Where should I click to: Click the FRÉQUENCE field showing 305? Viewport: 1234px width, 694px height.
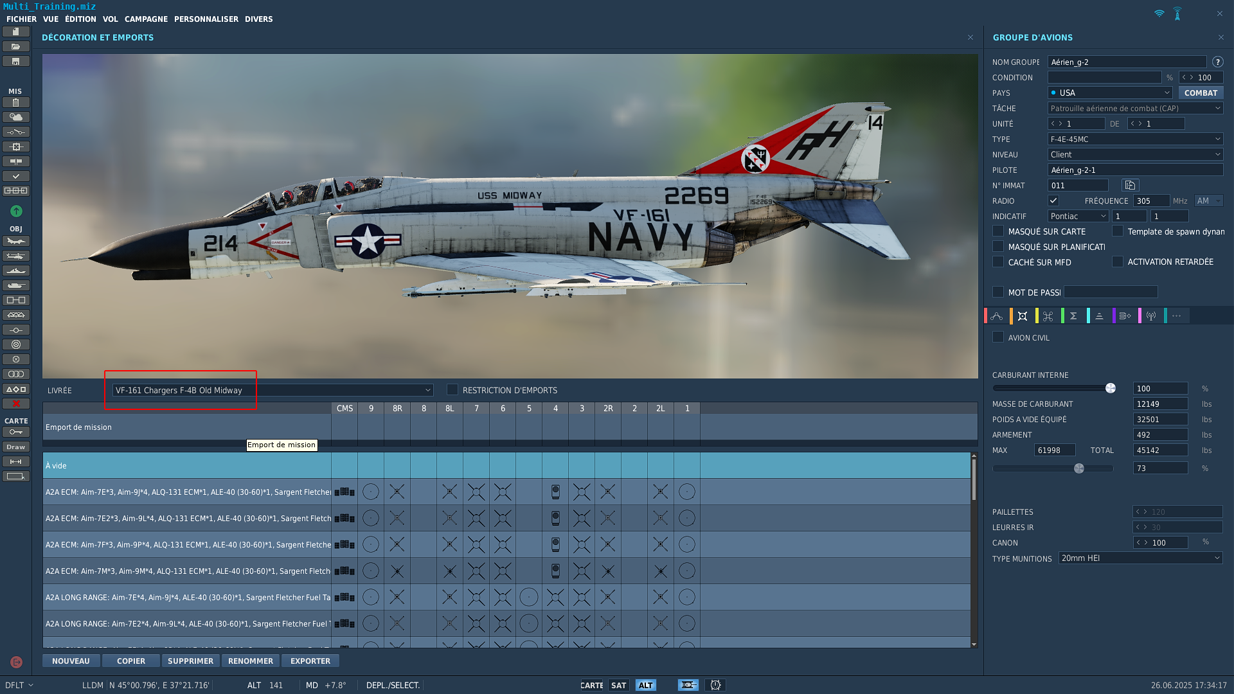1152,200
